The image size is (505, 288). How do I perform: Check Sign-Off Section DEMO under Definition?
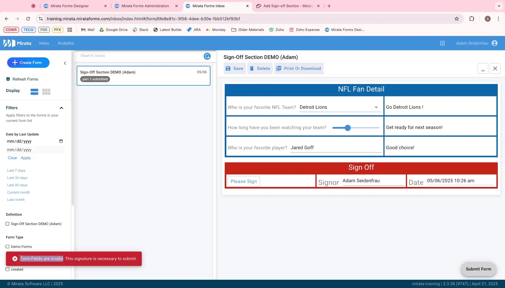coord(8,224)
